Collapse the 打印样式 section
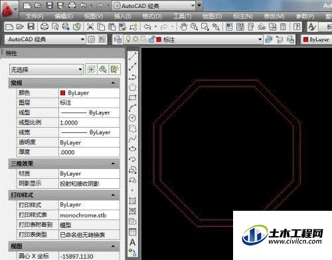 [x=113, y=195]
